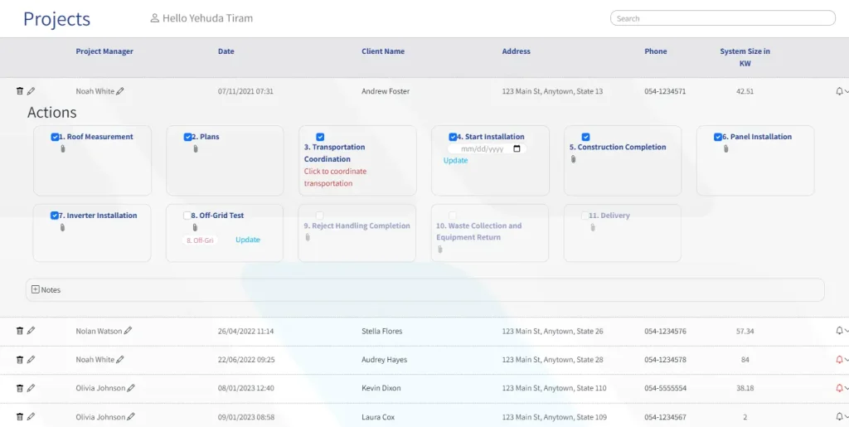Focus the Search field
The width and height of the screenshot is (849, 427).
[723, 18]
